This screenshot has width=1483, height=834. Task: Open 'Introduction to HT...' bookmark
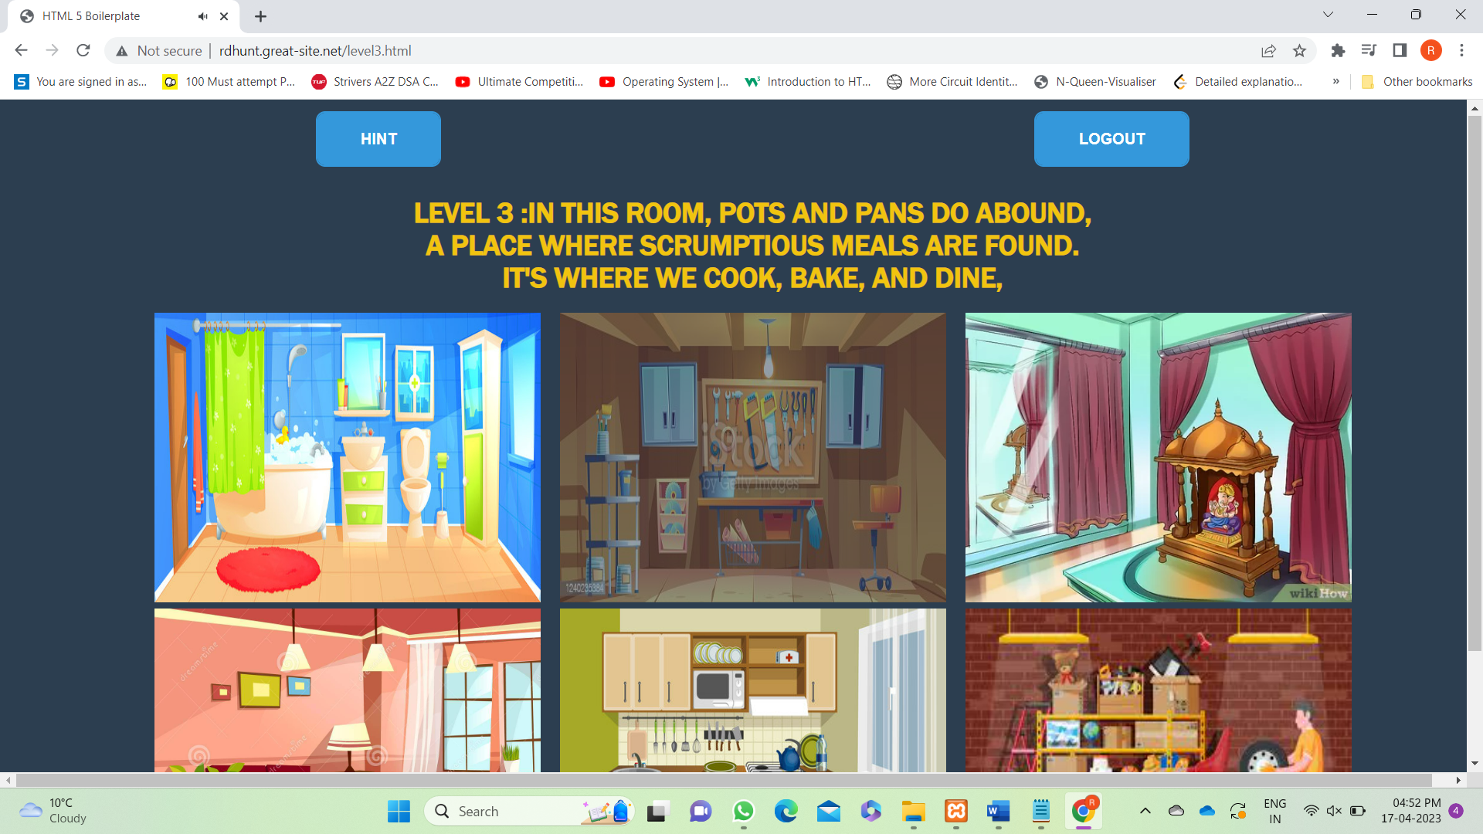point(807,82)
